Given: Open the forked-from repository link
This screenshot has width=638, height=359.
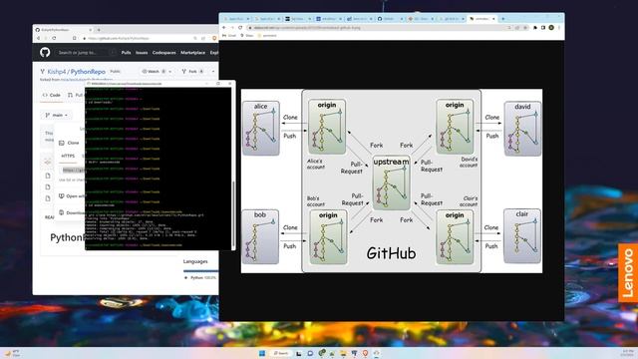Looking at the screenshot, I should click(x=87, y=80).
